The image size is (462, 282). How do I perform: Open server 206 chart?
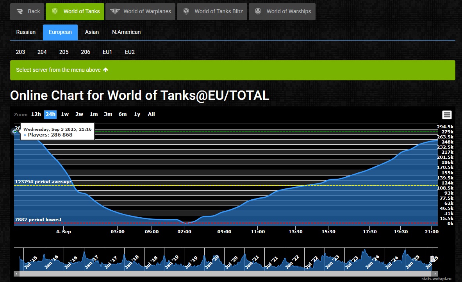pyautogui.click(x=86, y=52)
